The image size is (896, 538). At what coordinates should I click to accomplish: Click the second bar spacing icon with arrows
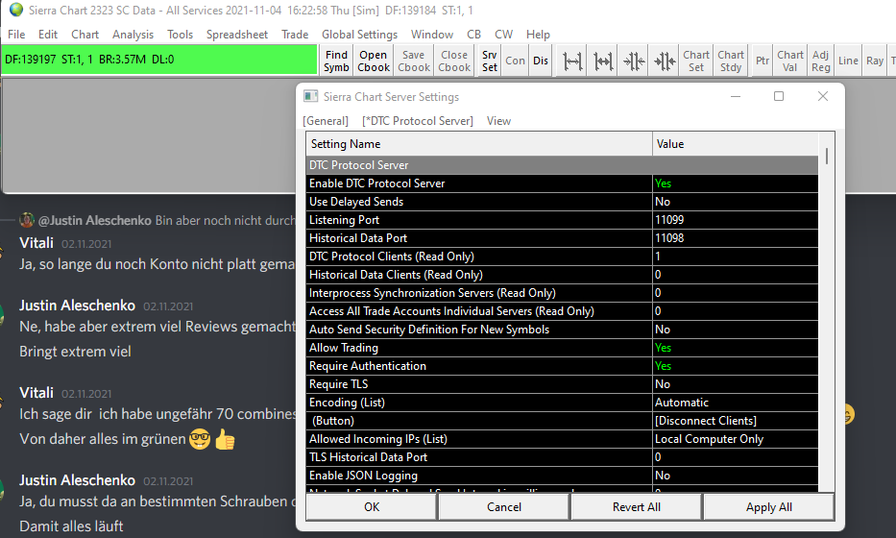click(603, 61)
